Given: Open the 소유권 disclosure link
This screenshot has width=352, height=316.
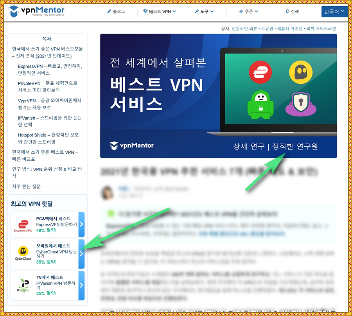Looking at the screenshot, I should [267, 29].
